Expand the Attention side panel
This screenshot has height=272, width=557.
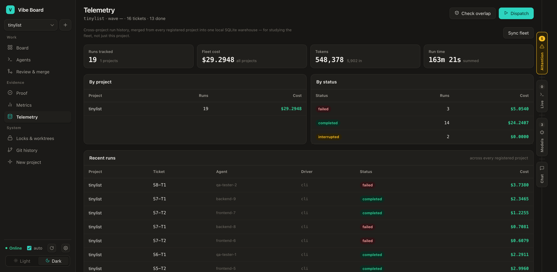pos(542,53)
